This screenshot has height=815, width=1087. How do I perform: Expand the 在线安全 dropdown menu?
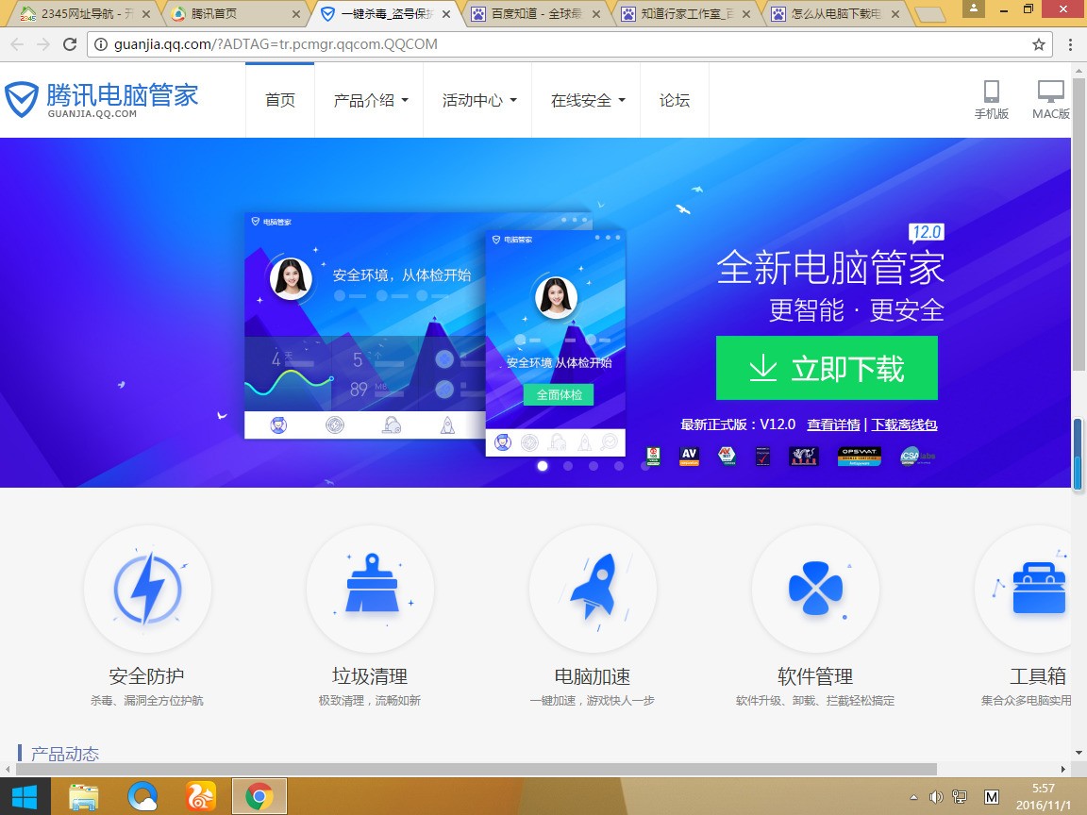[x=587, y=101]
